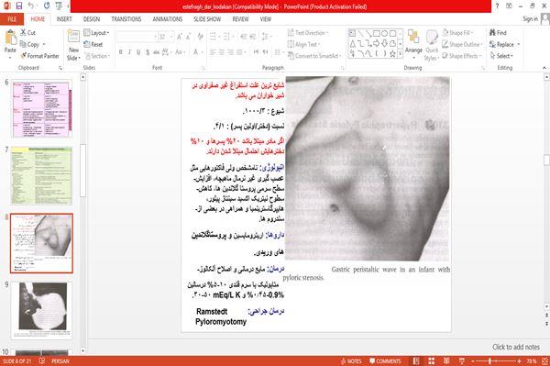
Task: Switch to Slide Sorter view icon
Action: (x=431, y=361)
